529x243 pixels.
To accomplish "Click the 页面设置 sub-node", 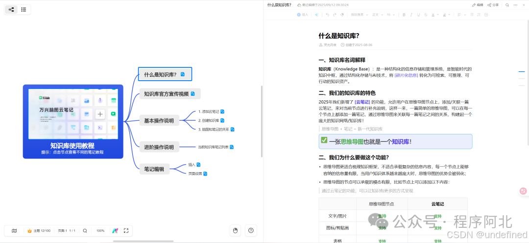I will point(195,174).
